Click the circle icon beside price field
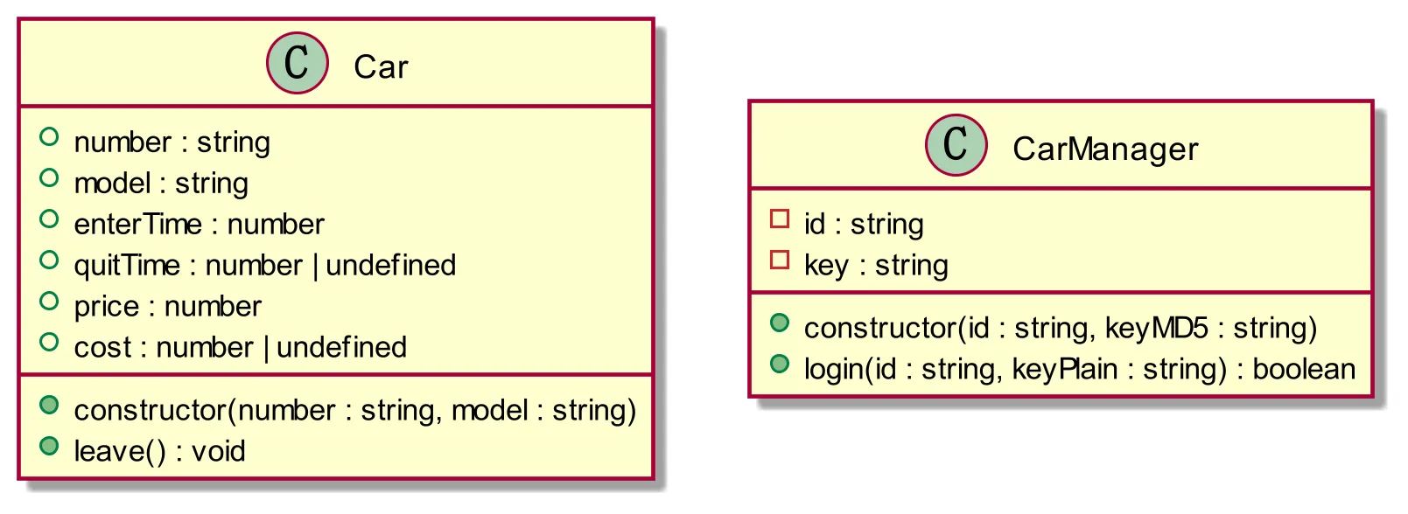This screenshot has height=514, width=1408. click(x=49, y=302)
